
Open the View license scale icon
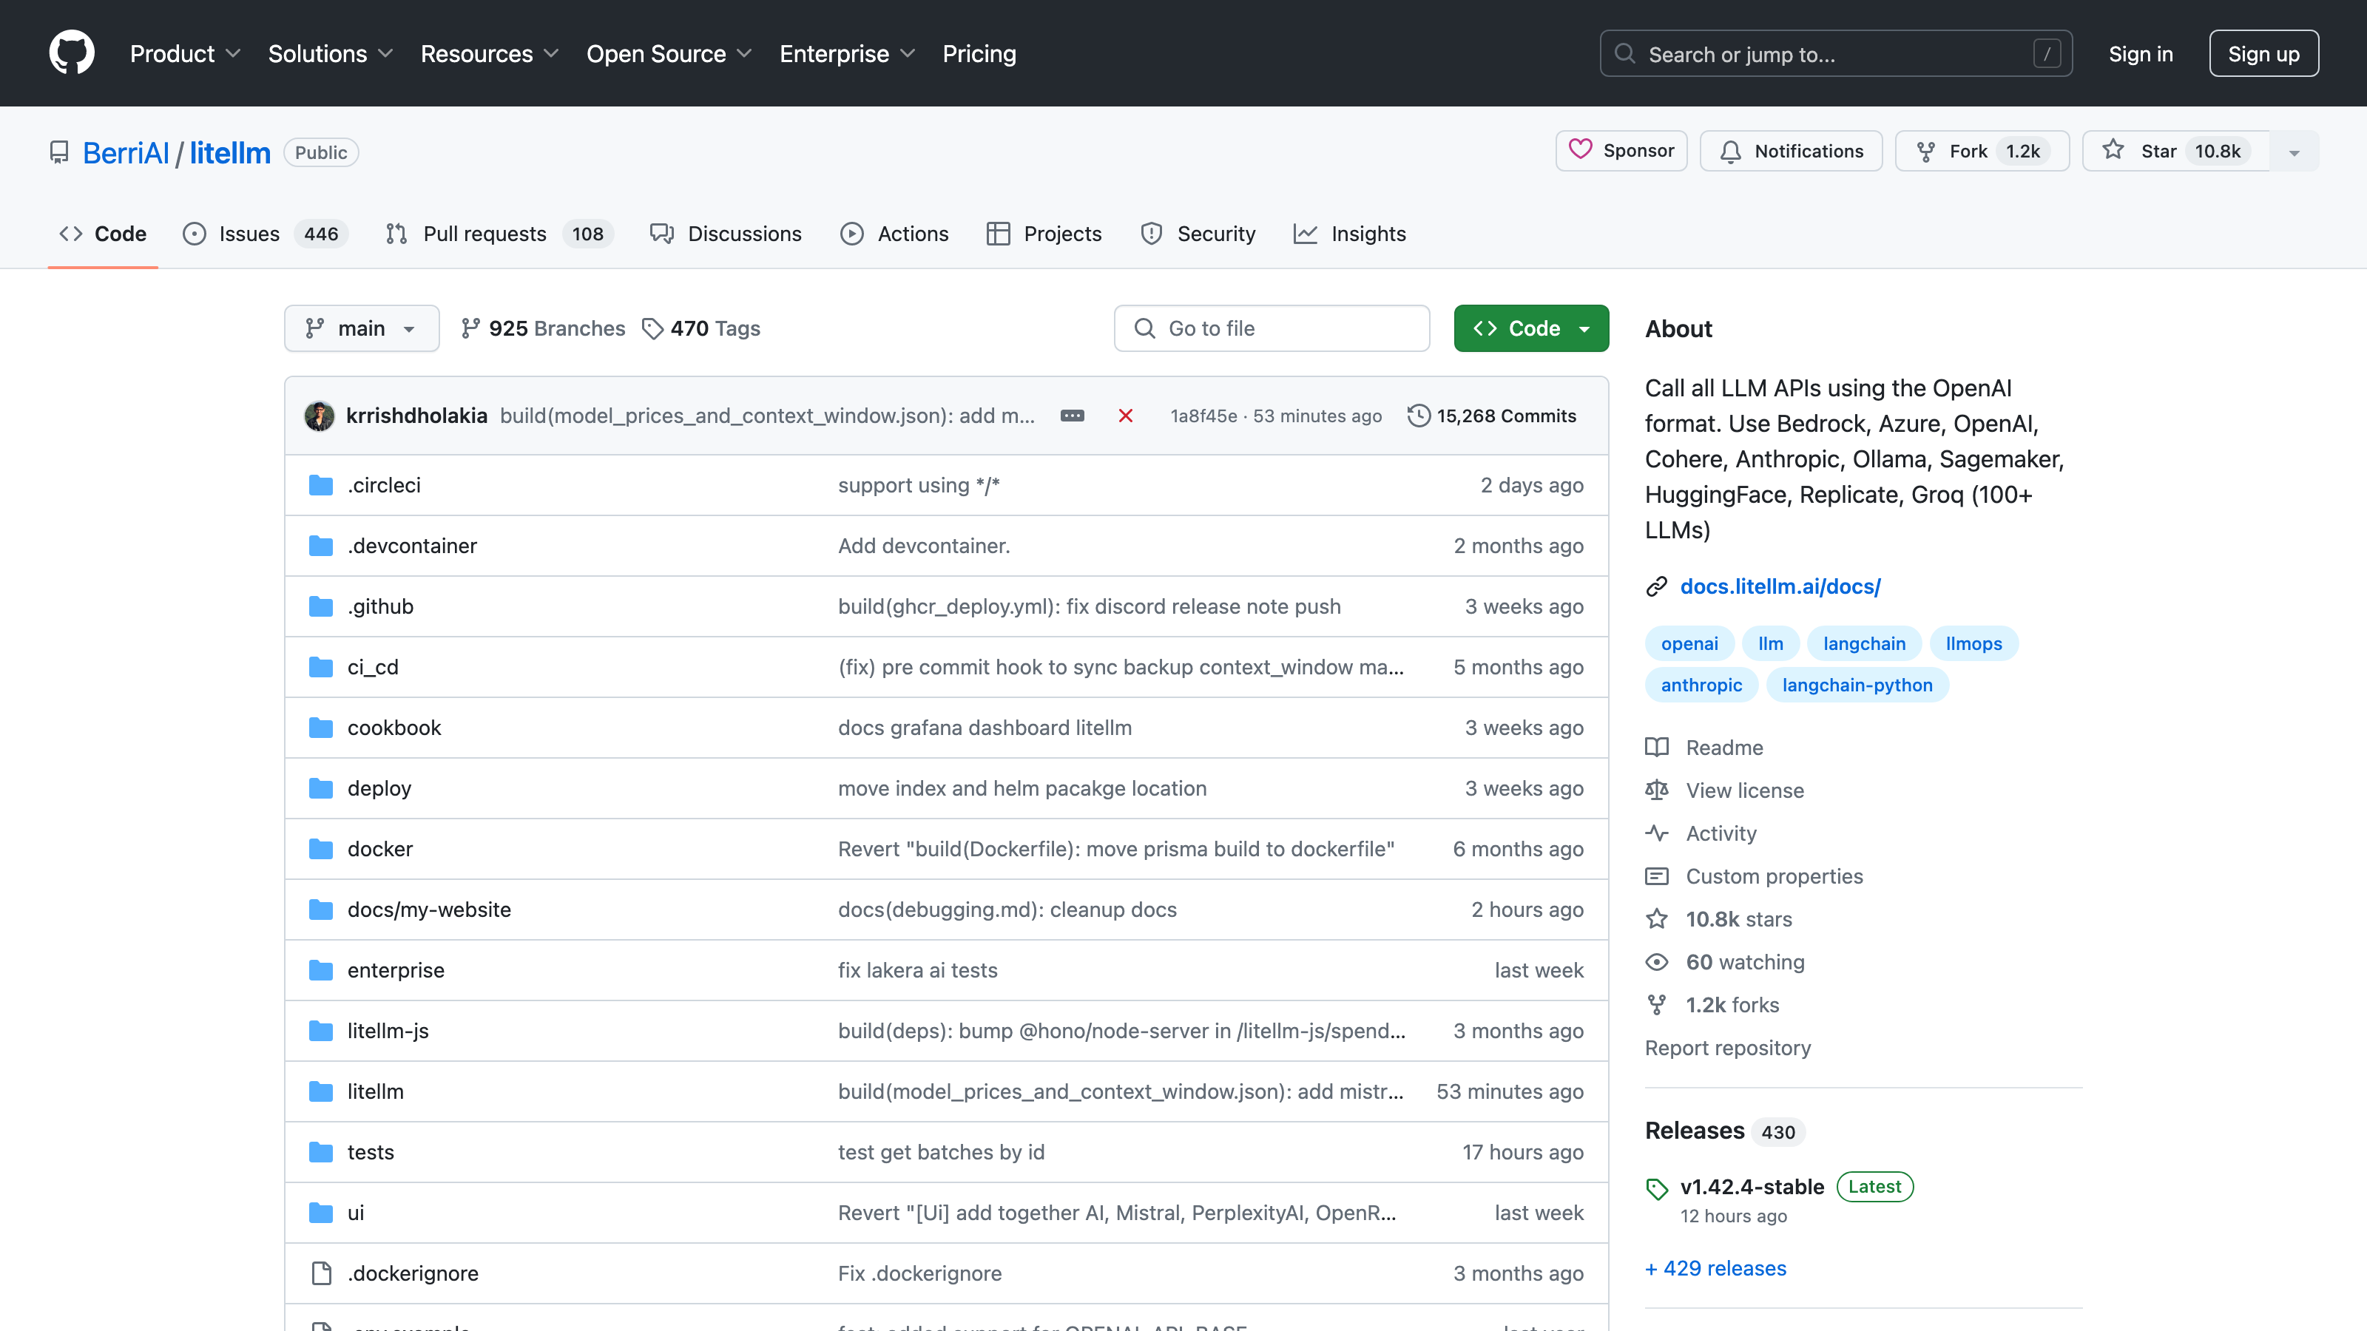click(1657, 790)
